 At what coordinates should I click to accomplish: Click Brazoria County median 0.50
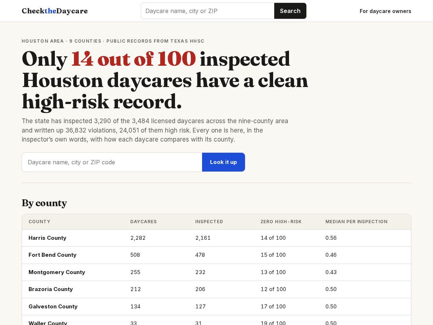pos(331,289)
